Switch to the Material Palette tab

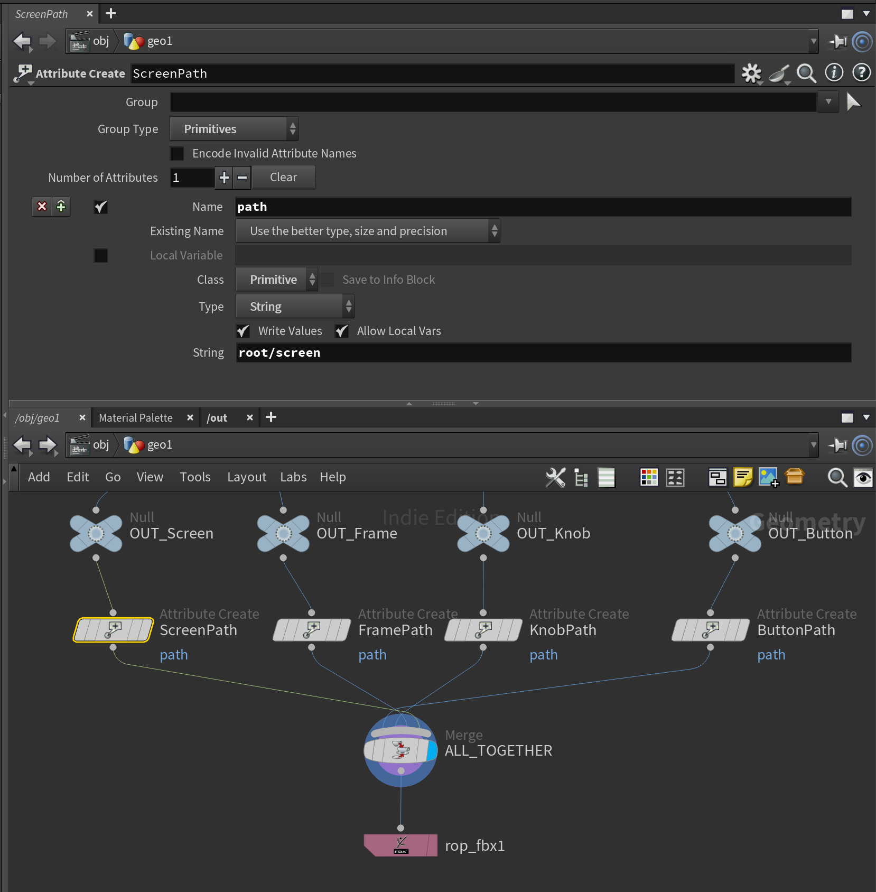(136, 418)
